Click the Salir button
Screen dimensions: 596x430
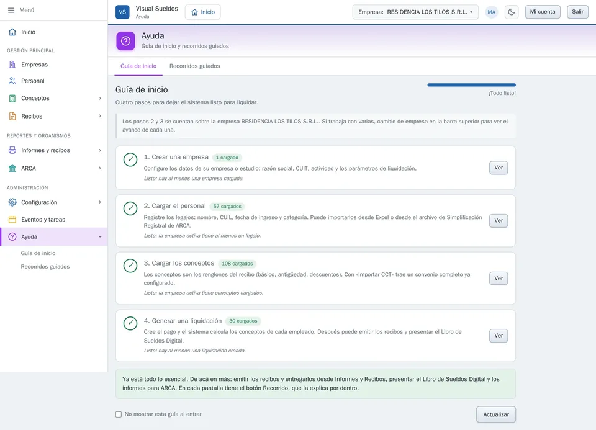coord(577,12)
